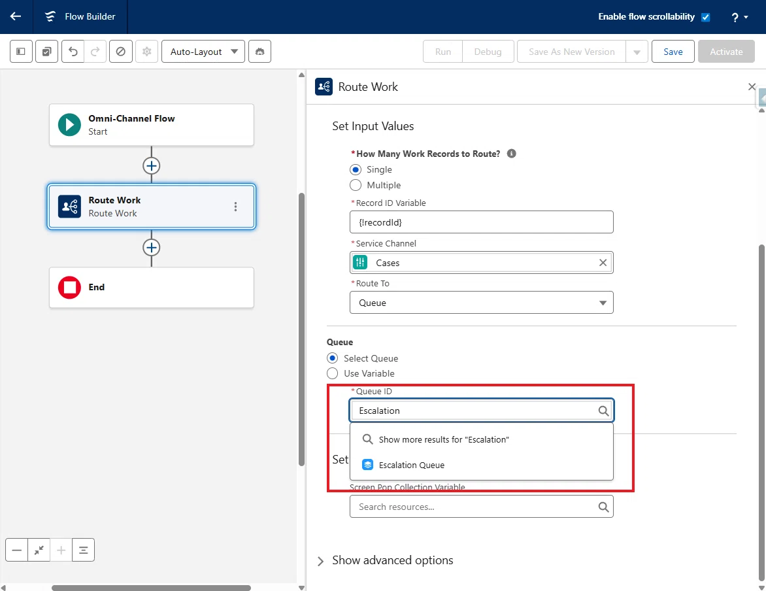Select the End node
The image size is (766, 591).
point(152,288)
